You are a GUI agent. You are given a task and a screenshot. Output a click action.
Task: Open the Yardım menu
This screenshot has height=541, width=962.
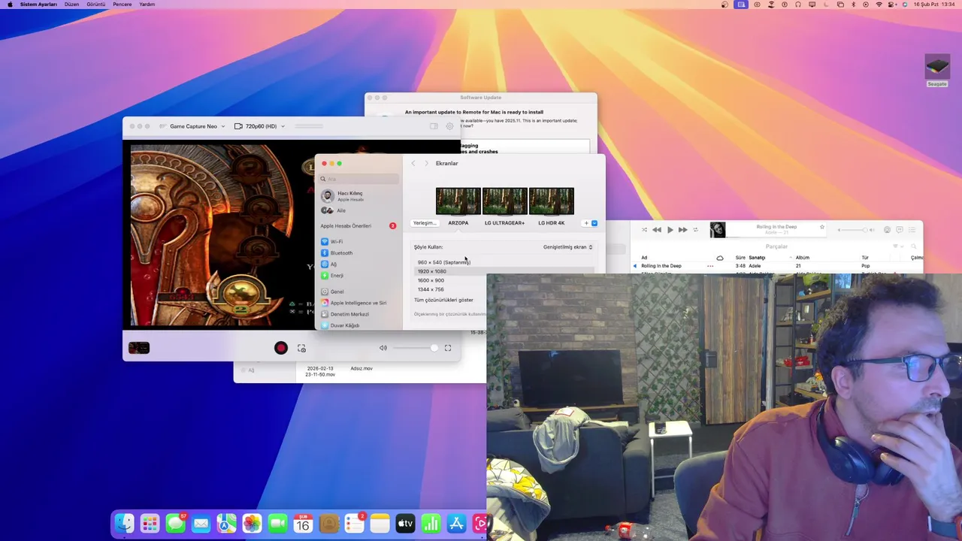point(147,5)
